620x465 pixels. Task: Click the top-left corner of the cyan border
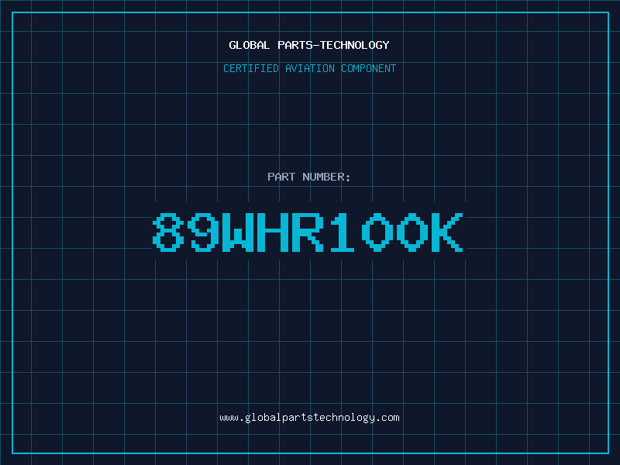click(x=12, y=12)
